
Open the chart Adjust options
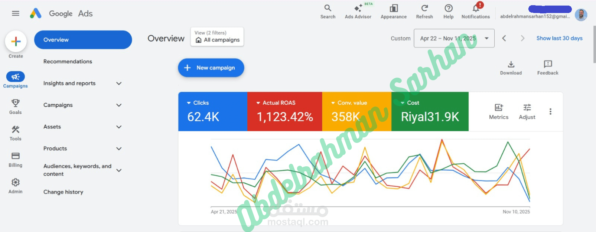(527, 112)
